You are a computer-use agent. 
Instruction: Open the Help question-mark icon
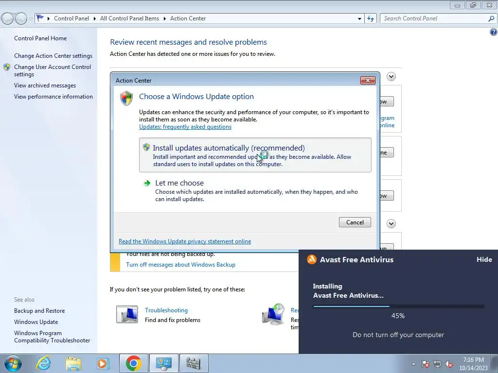click(493, 32)
